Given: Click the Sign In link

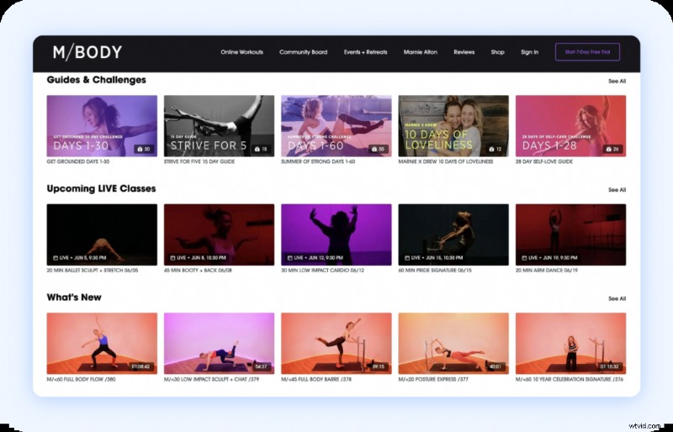Looking at the screenshot, I should tap(529, 52).
